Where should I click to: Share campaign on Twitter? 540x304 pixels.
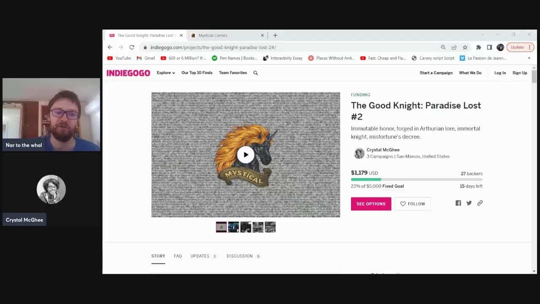coord(469,203)
